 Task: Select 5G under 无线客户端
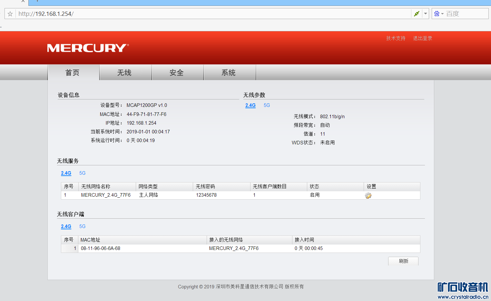pos(83,226)
